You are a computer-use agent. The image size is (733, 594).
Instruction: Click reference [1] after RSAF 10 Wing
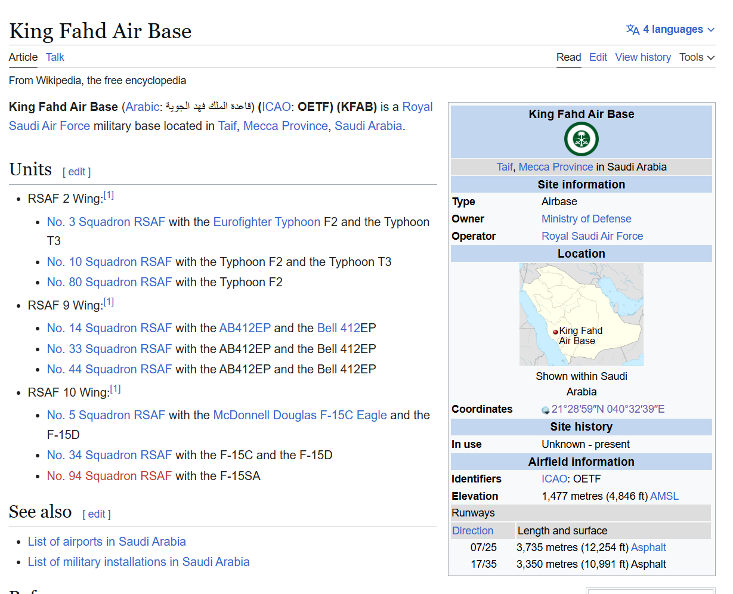[x=115, y=389]
